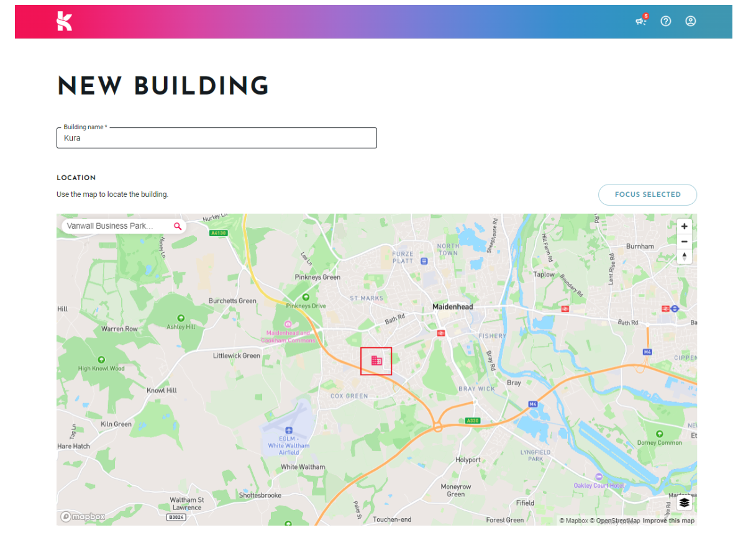Click the Maidenhead railway station icon
The image size is (738, 538).
tap(441, 333)
